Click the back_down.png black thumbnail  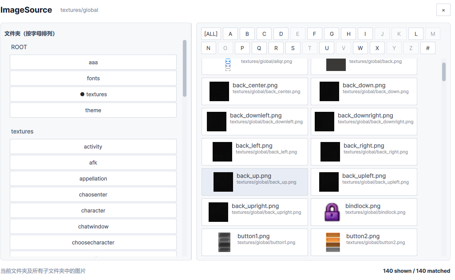(329, 91)
